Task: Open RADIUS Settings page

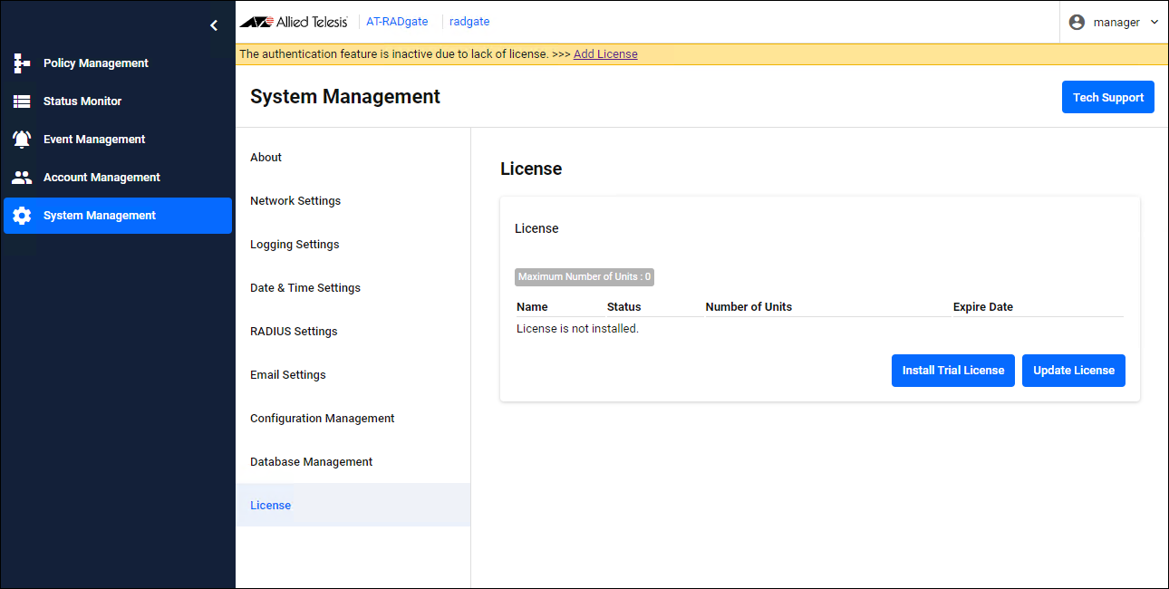Action: [294, 332]
